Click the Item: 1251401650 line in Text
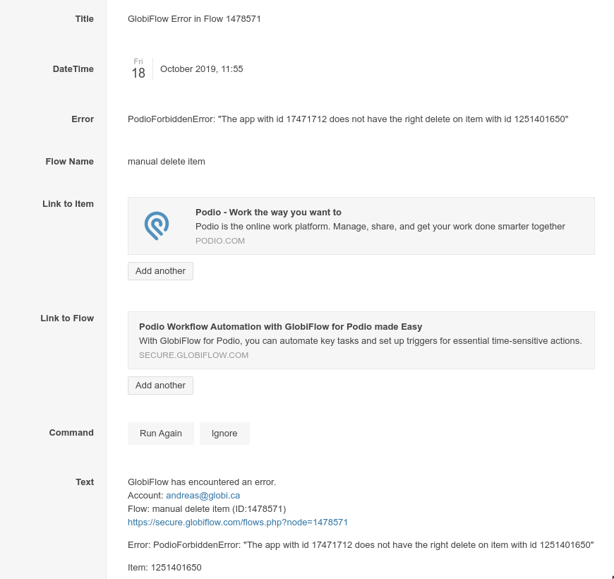Viewport: 614px width, 579px height. (x=164, y=567)
